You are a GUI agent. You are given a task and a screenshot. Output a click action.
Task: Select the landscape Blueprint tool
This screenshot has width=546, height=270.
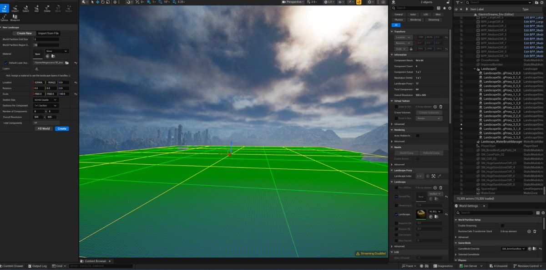(15, 18)
